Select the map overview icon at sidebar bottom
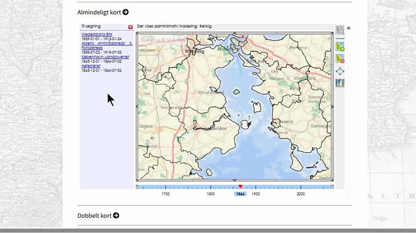The image size is (416, 234). tap(339, 82)
